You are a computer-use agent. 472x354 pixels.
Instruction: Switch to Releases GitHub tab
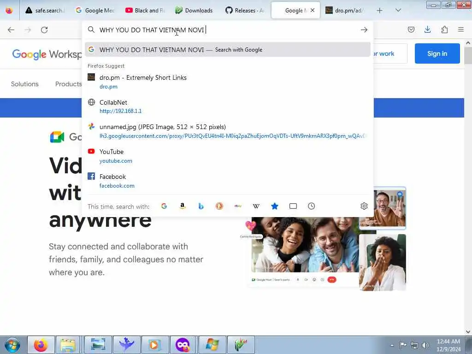click(245, 11)
